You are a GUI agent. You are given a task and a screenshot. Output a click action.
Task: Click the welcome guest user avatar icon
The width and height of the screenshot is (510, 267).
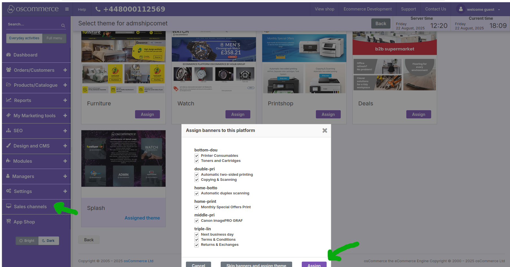pos(461,9)
